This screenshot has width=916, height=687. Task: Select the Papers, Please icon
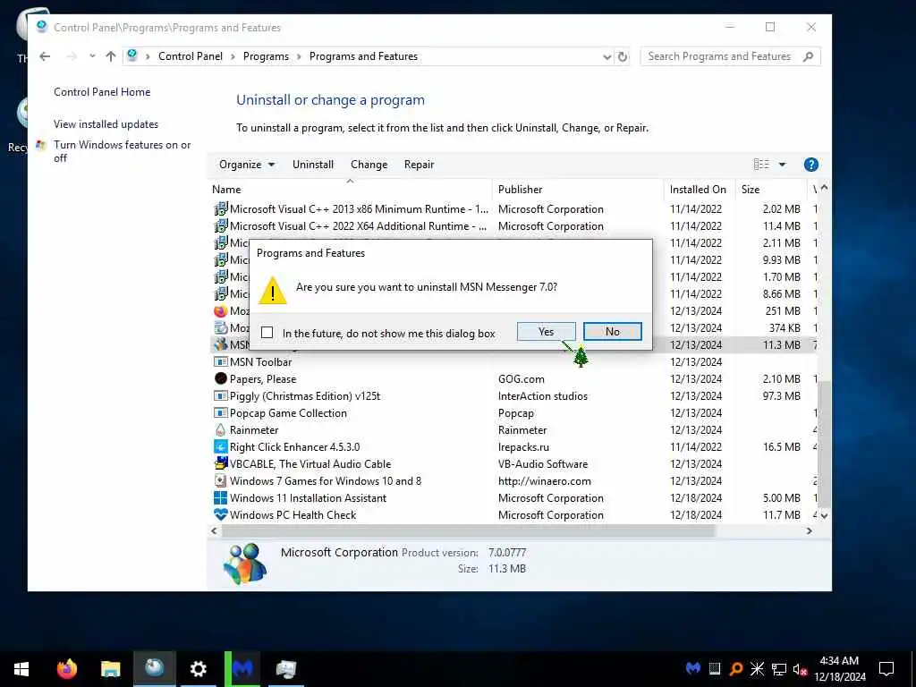tap(220, 378)
